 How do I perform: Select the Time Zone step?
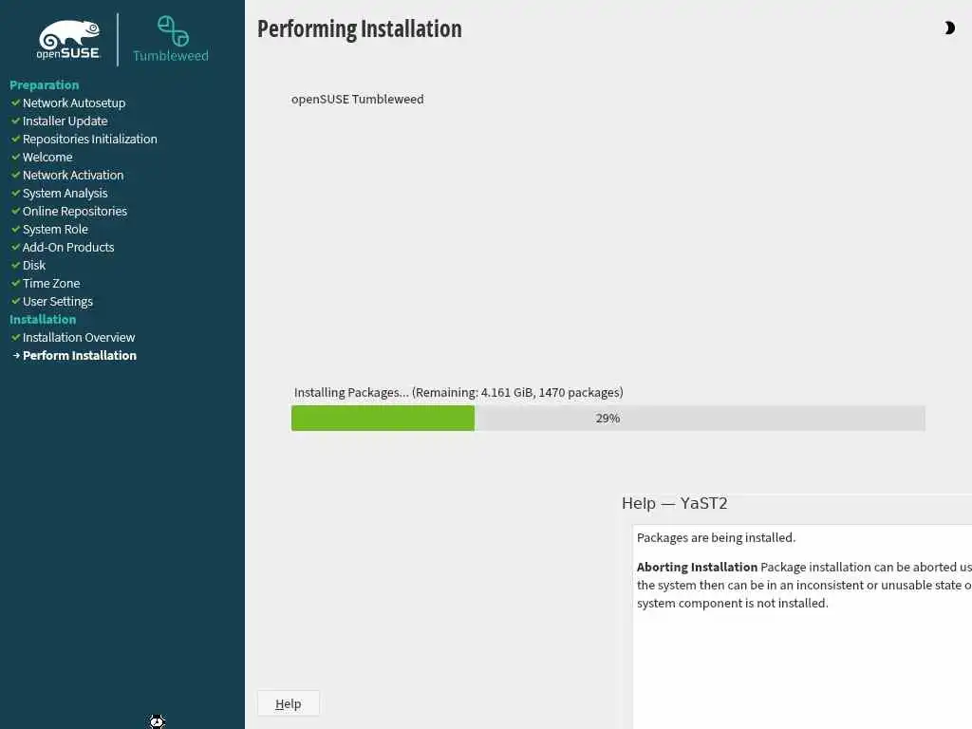click(x=51, y=283)
